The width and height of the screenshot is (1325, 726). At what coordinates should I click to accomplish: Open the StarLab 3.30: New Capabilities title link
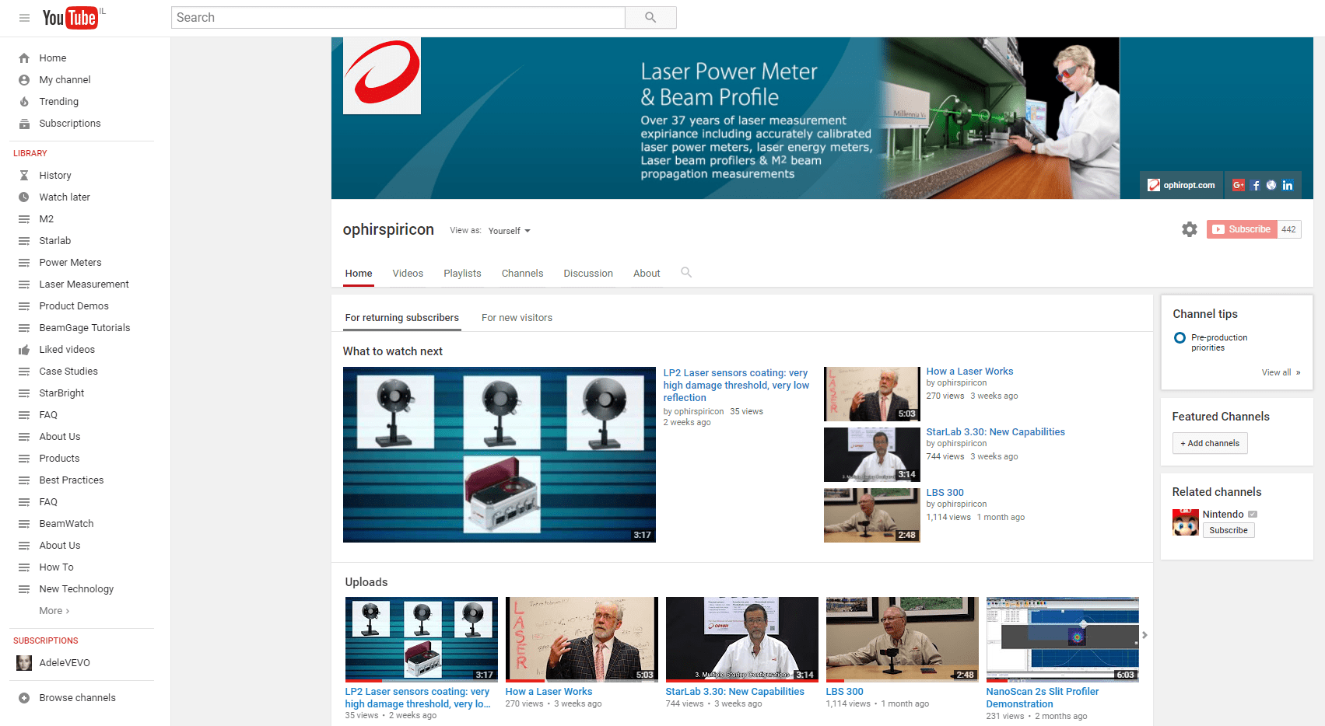pos(995,432)
